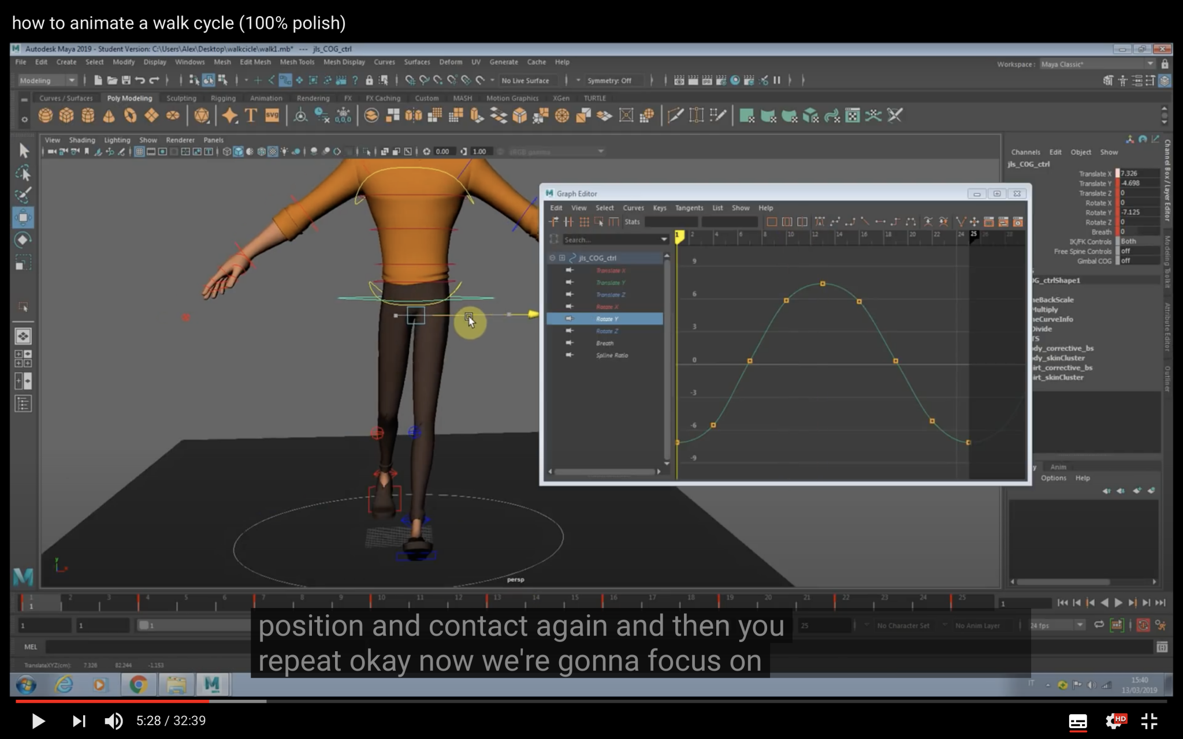Select the Move tool in the toolbox
The width and height of the screenshot is (1183, 739).
click(x=23, y=218)
